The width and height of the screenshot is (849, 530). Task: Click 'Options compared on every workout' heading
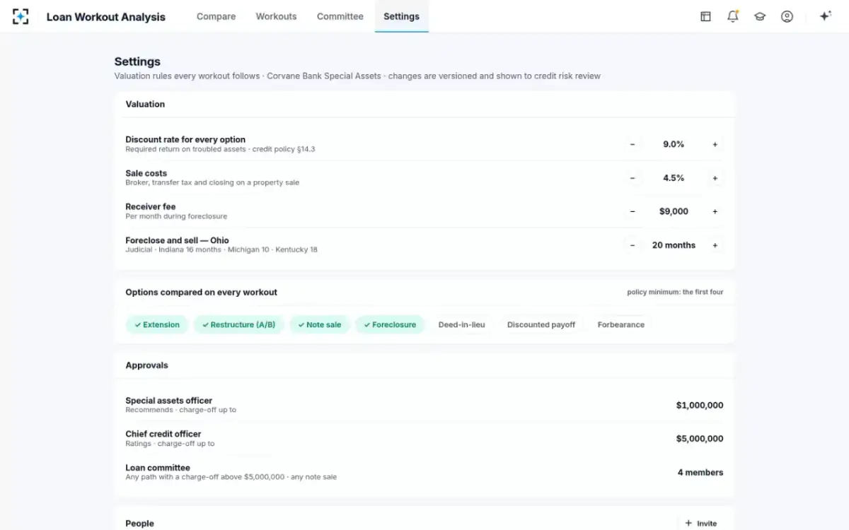click(202, 292)
